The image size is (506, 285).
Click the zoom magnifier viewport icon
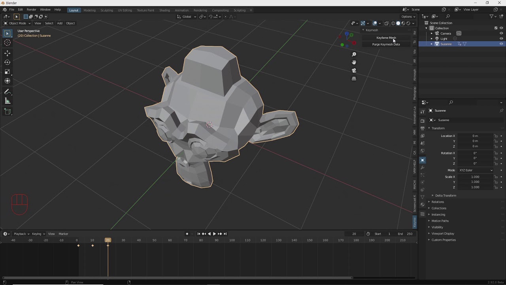coord(354,54)
